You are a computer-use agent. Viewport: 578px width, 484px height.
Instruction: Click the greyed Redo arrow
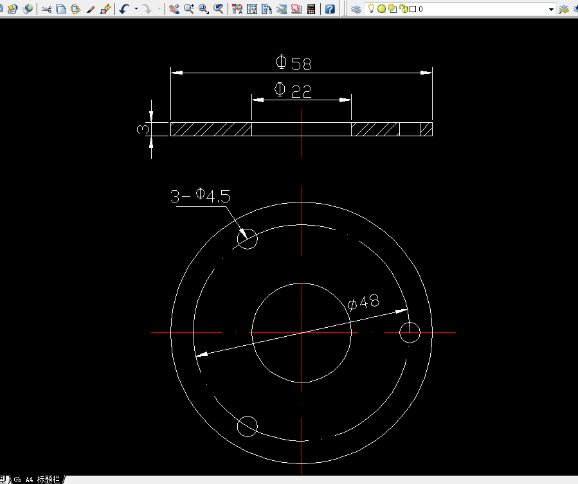147,9
